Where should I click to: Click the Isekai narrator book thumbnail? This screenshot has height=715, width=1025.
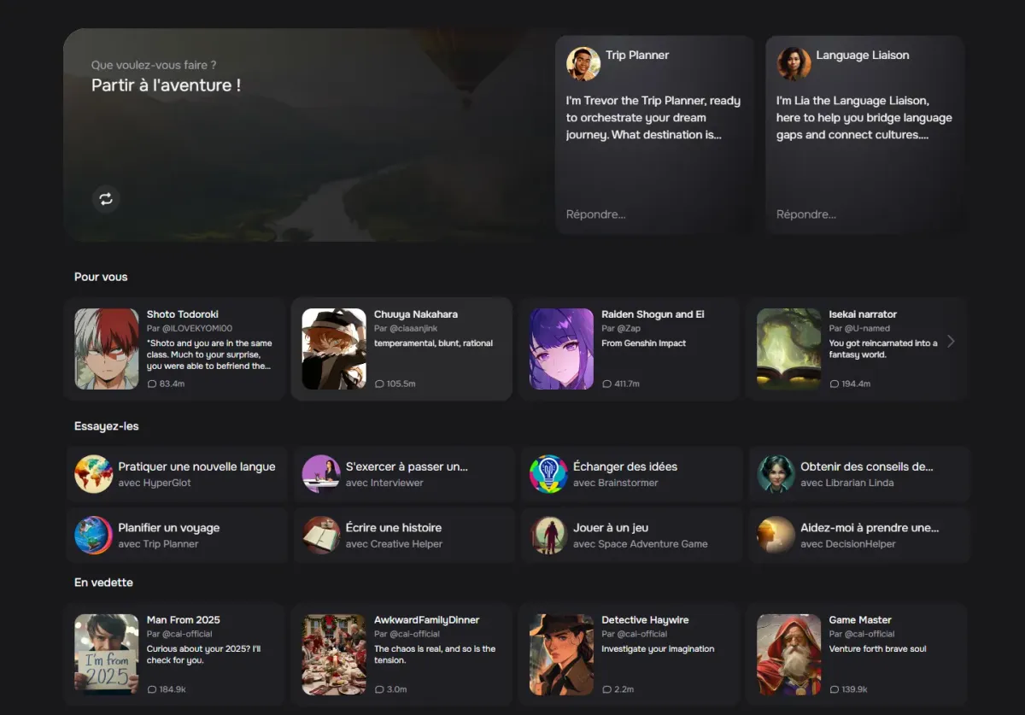(x=788, y=349)
